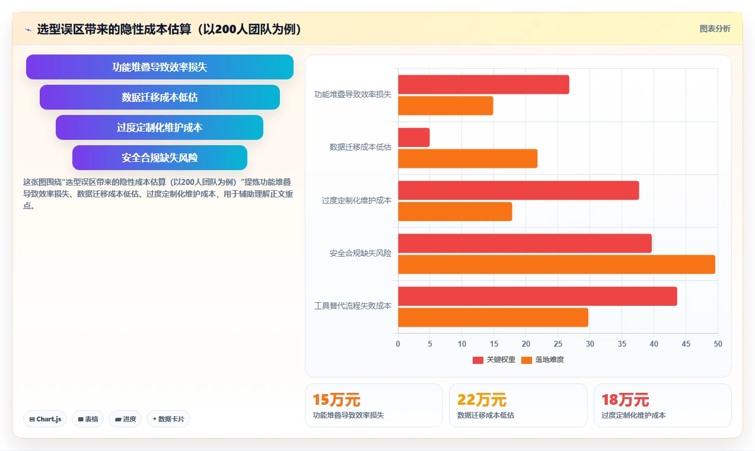Click red bar for 工具替代流程失败成本
The height and width of the screenshot is (451, 755).
[x=537, y=296]
